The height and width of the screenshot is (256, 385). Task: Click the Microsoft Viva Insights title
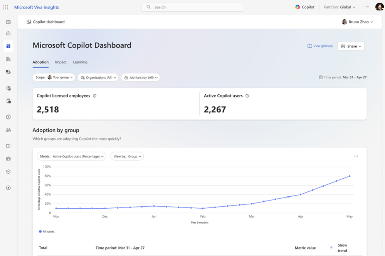[x=37, y=7]
